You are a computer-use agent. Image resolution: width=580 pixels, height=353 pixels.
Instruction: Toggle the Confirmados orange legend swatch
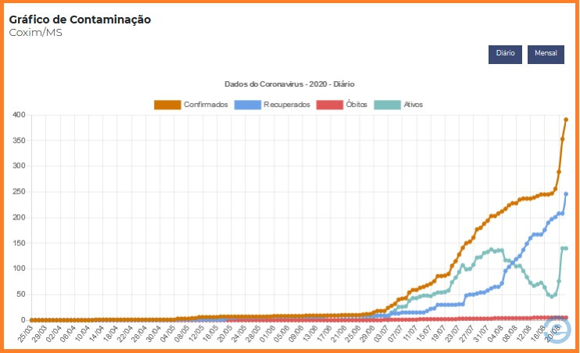pyautogui.click(x=167, y=105)
